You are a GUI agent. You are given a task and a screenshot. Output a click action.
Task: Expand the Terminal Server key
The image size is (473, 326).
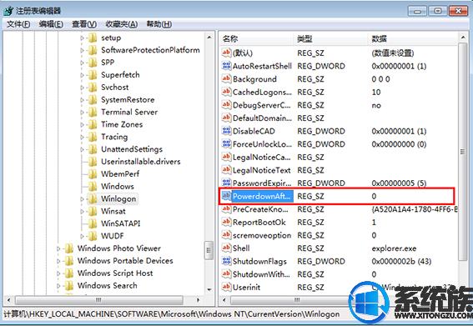[82, 113]
